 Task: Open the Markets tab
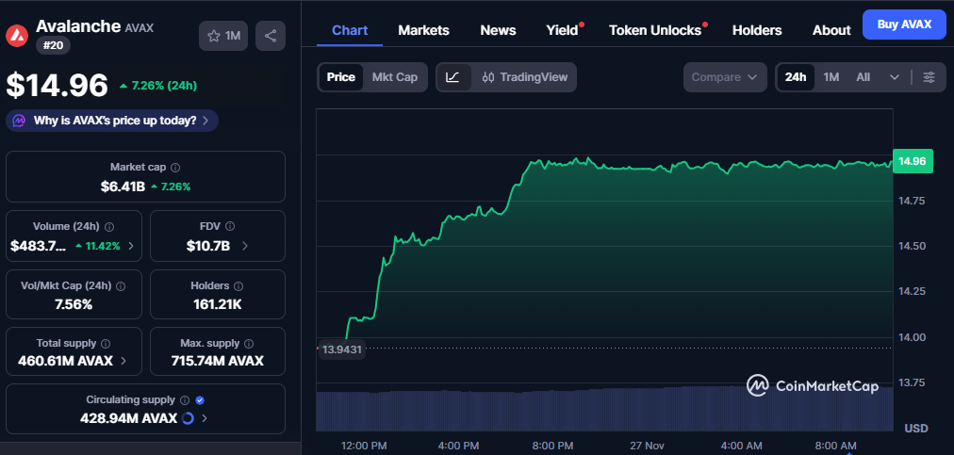pos(423,30)
